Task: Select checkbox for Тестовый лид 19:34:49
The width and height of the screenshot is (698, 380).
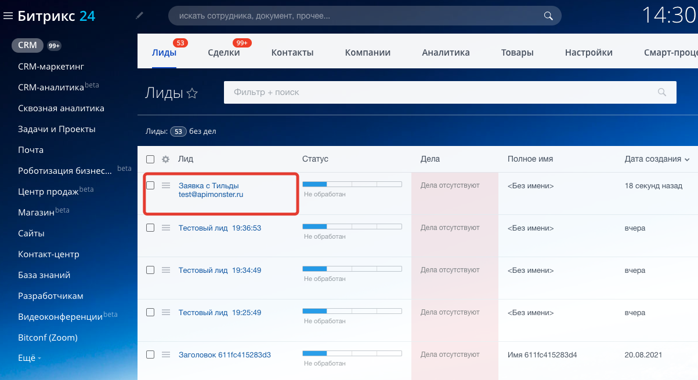Action: [150, 270]
